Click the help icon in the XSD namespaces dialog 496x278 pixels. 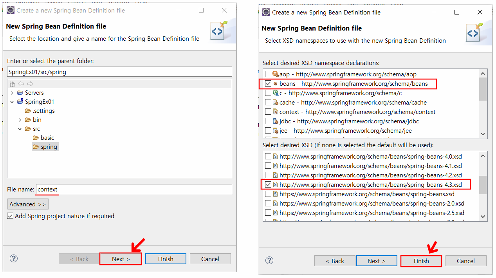pyautogui.click(x=269, y=260)
